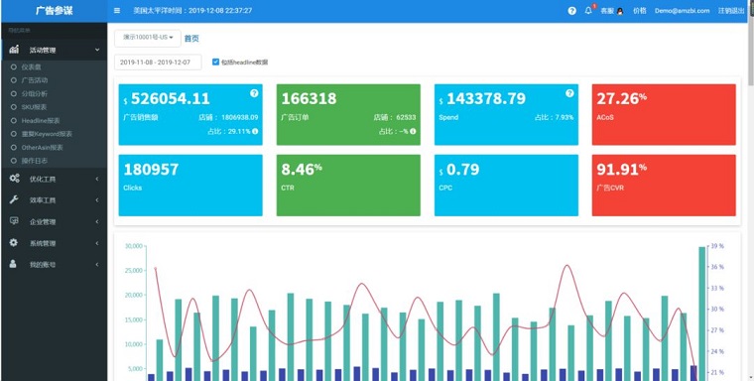Open the 价格 link in top bar

click(640, 11)
